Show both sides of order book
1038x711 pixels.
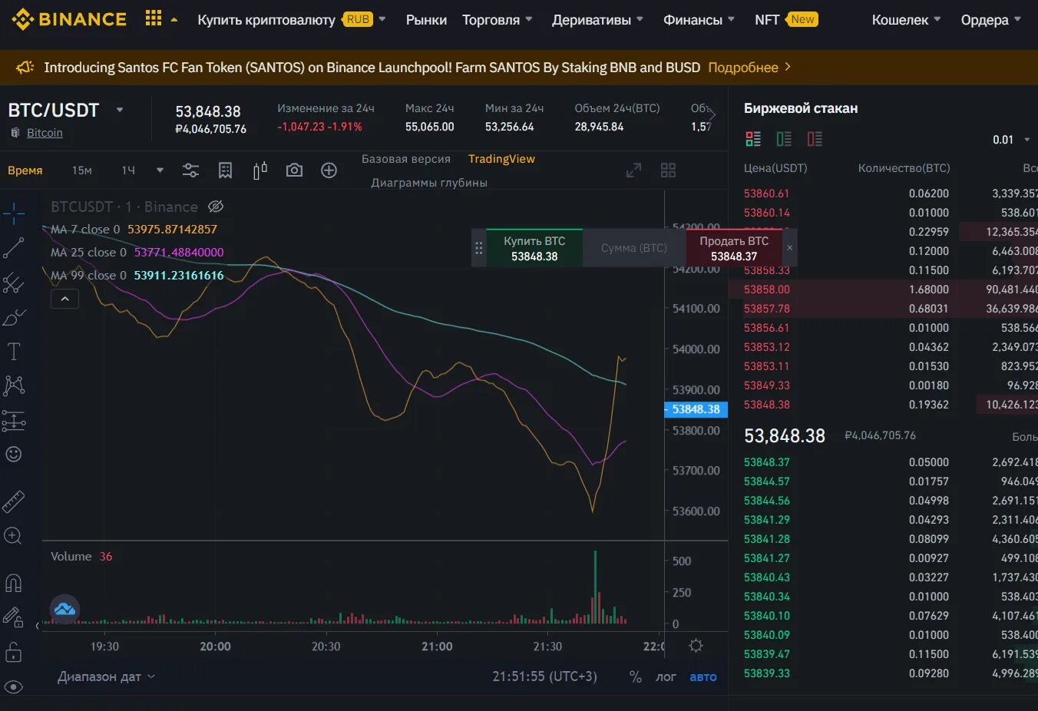[753, 139]
